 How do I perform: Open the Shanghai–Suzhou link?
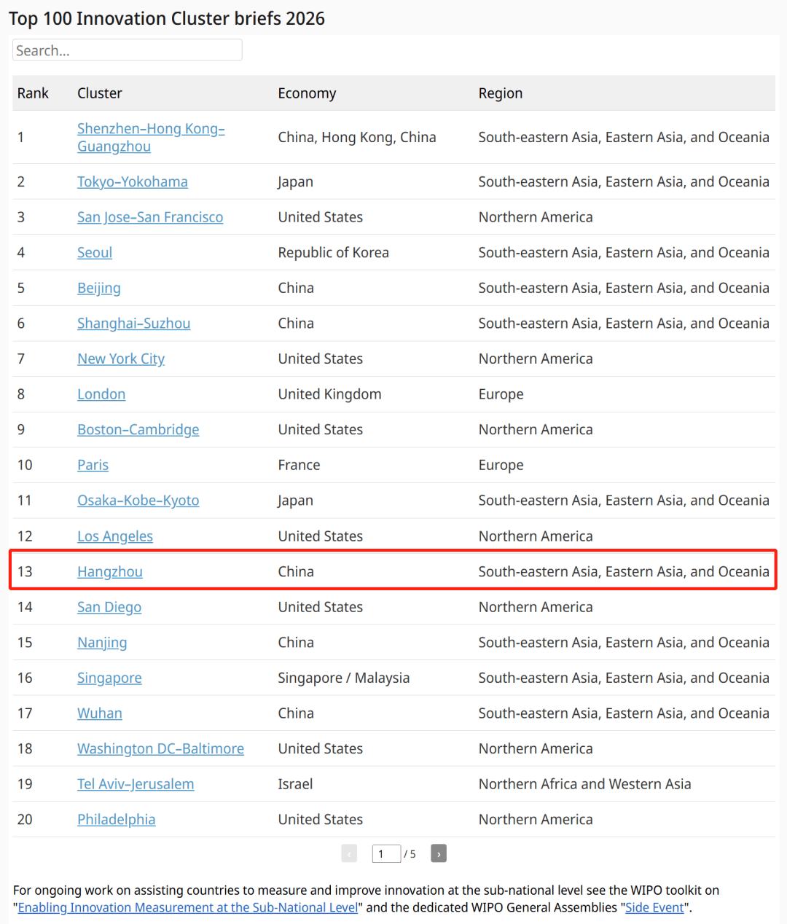(x=134, y=323)
